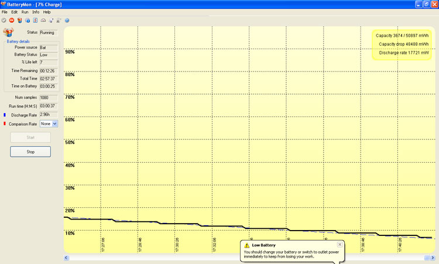This screenshot has height=264, width=439.
Task: Click the 50% axis label
Action: (70, 142)
